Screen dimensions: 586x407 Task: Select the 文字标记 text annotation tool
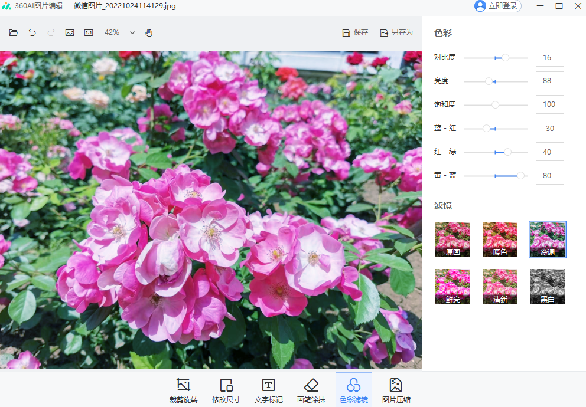pos(268,388)
